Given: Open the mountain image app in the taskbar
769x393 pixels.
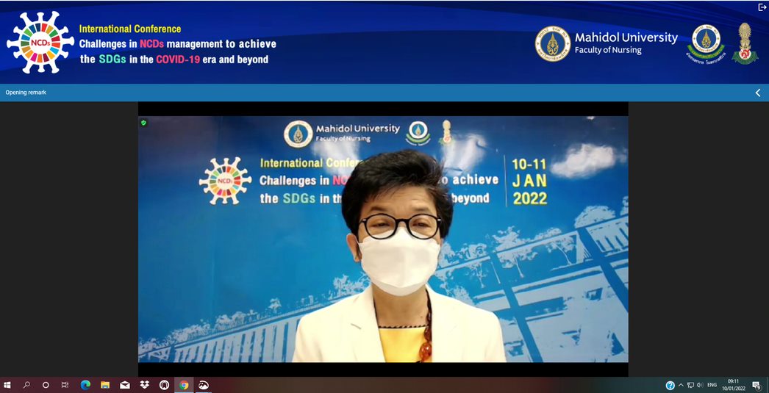Looking at the screenshot, I should (x=203, y=385).
